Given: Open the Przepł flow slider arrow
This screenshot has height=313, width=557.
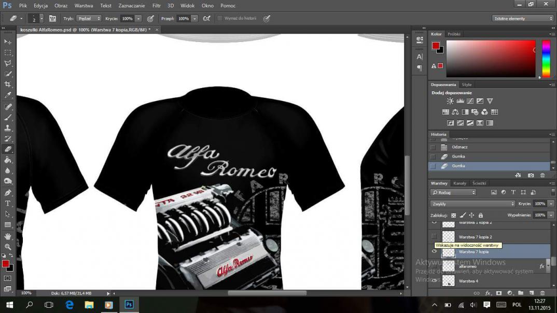Looking at the screenshot, I should [x=194, y=19].
